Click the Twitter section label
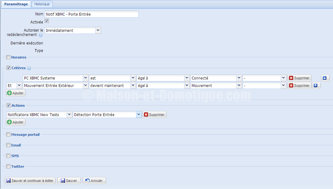 click(x=18, y=166)
